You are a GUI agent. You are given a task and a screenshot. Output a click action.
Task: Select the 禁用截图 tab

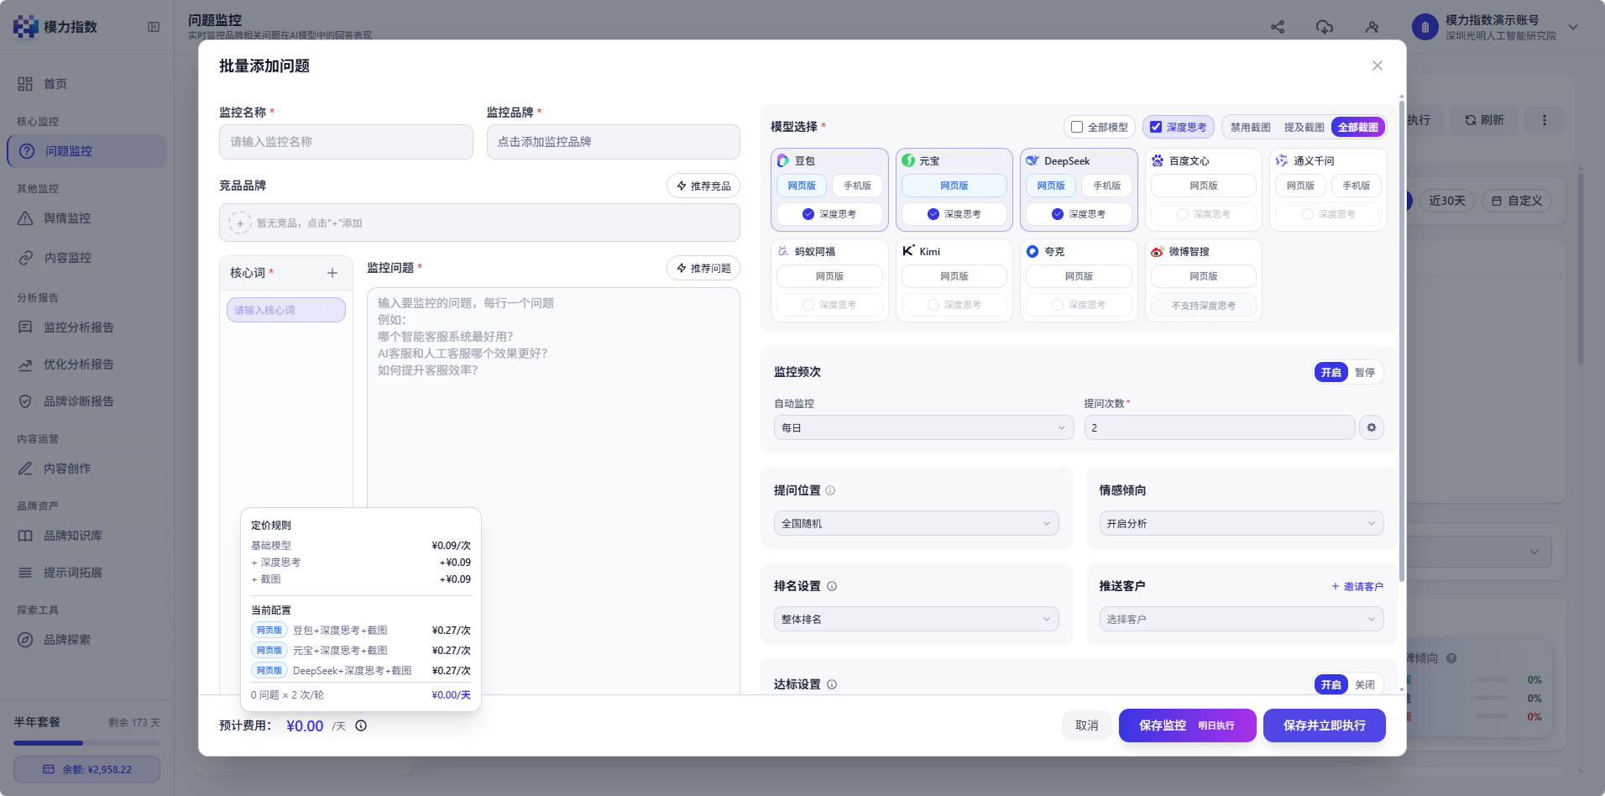click(1251, 127)
